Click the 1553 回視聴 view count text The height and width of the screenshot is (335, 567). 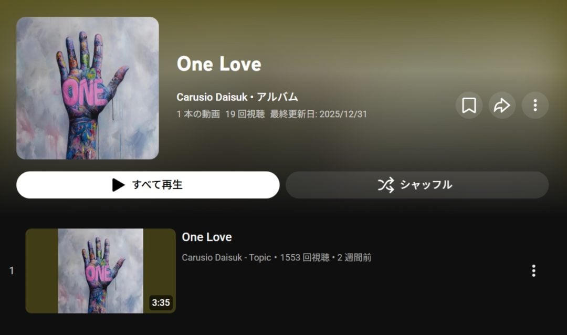pyautogui.click(x=305, y=258)
